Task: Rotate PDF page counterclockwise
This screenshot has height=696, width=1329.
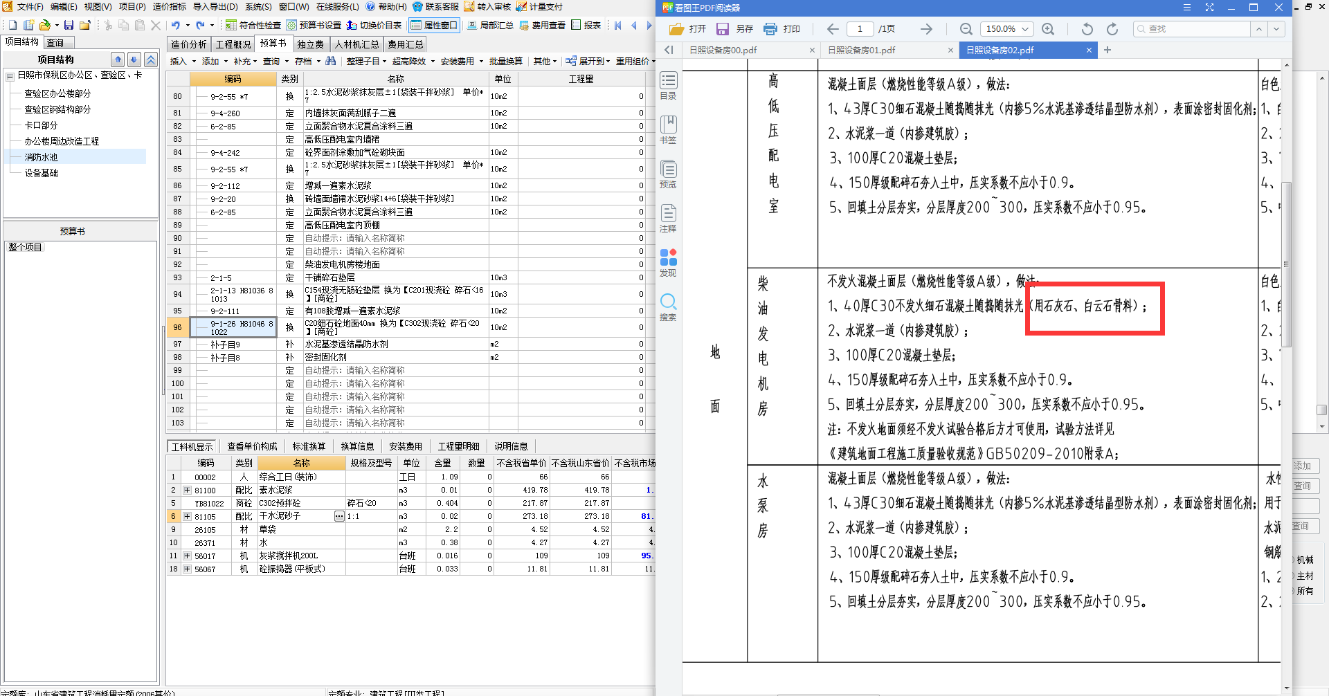Action: [x=1087, y=29]
